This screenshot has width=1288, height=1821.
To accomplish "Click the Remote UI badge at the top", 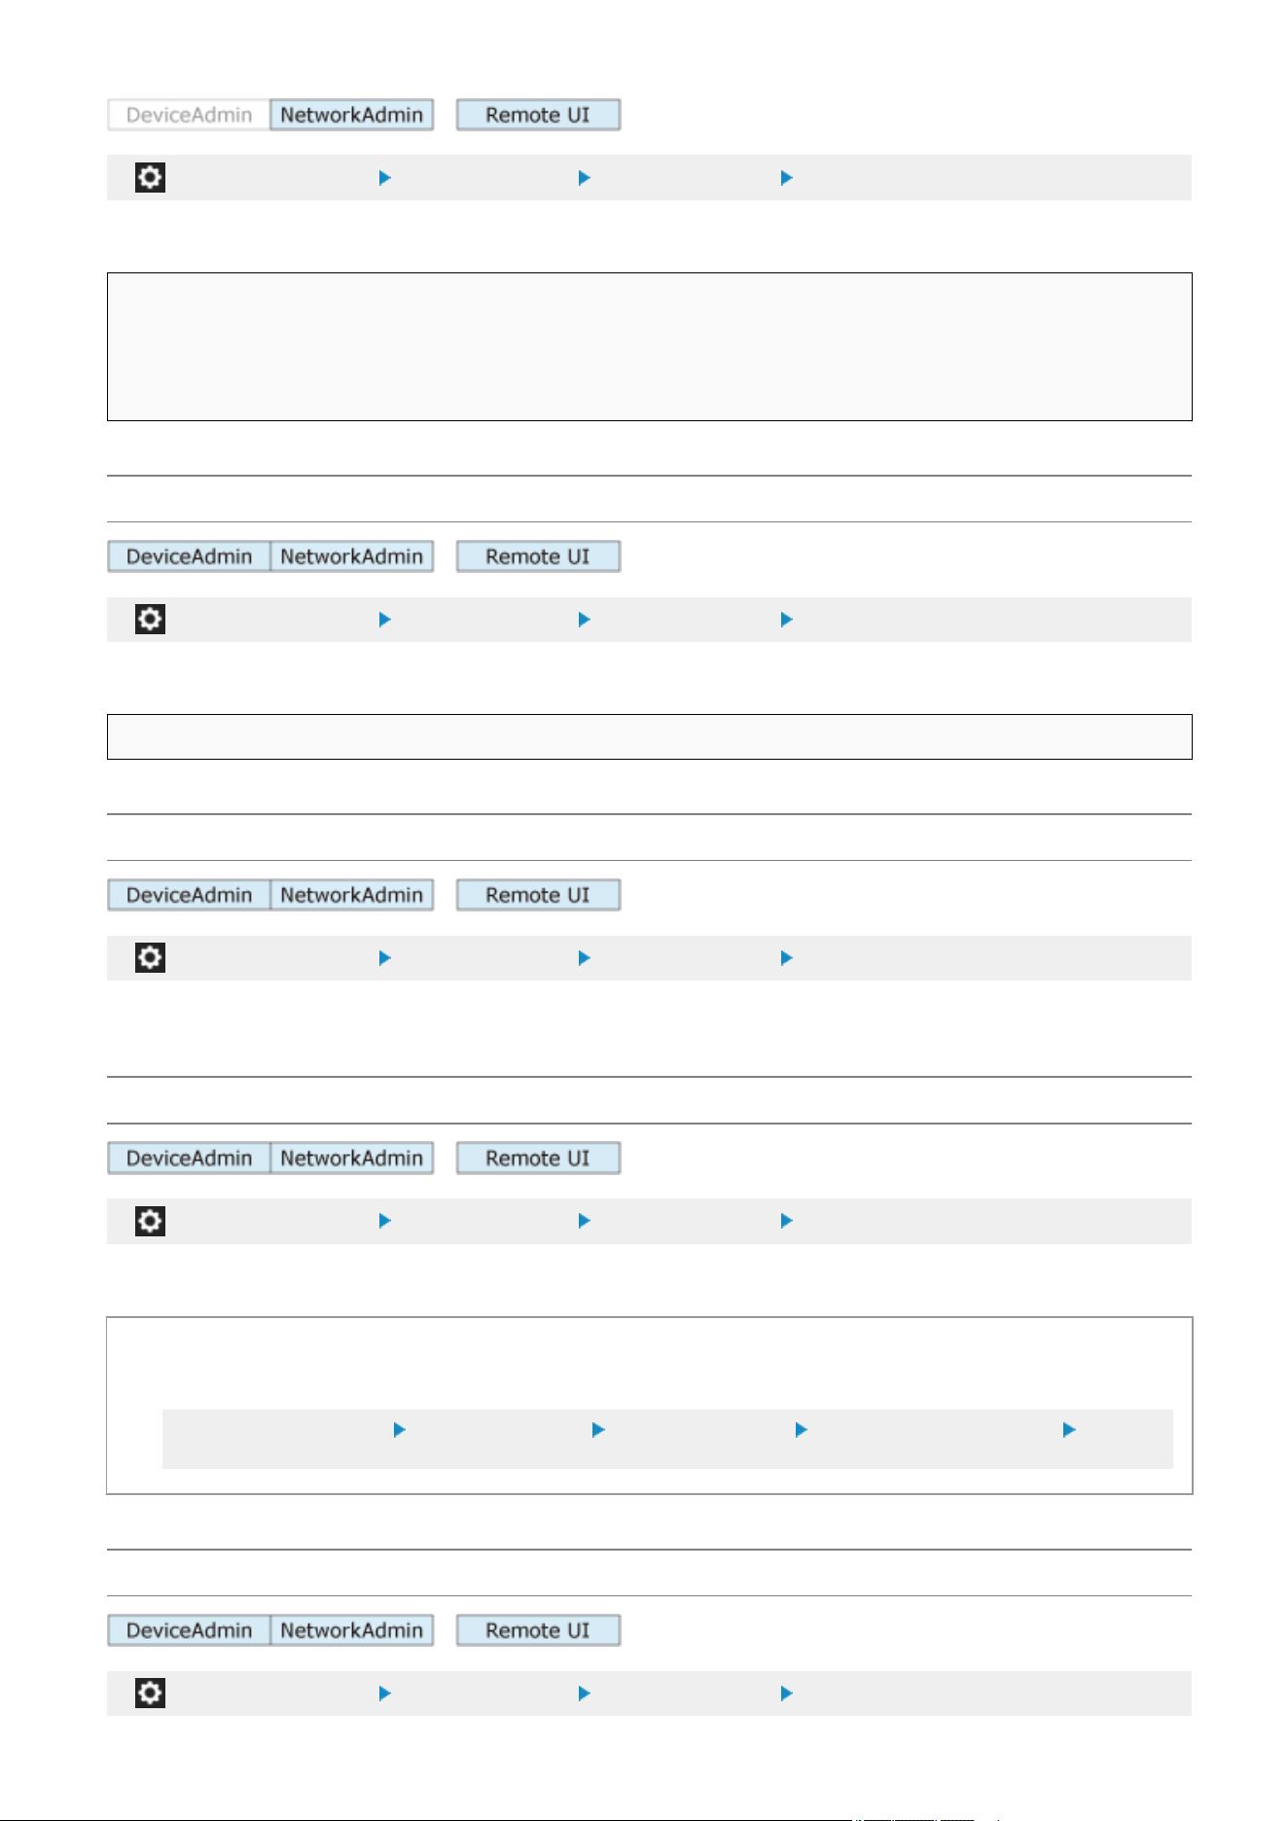I will pyautogui.click(x=538, y=115).
